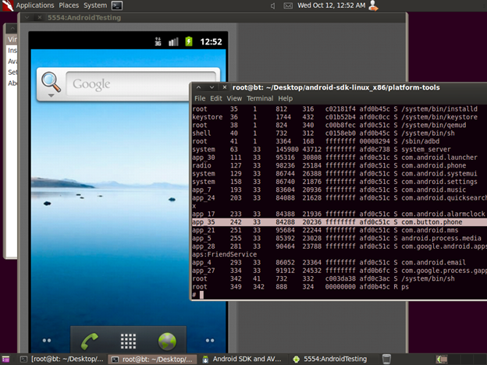This screenshot has height=365, width=487.
Task: Launch the Browser globe icon
Action: 168,341
